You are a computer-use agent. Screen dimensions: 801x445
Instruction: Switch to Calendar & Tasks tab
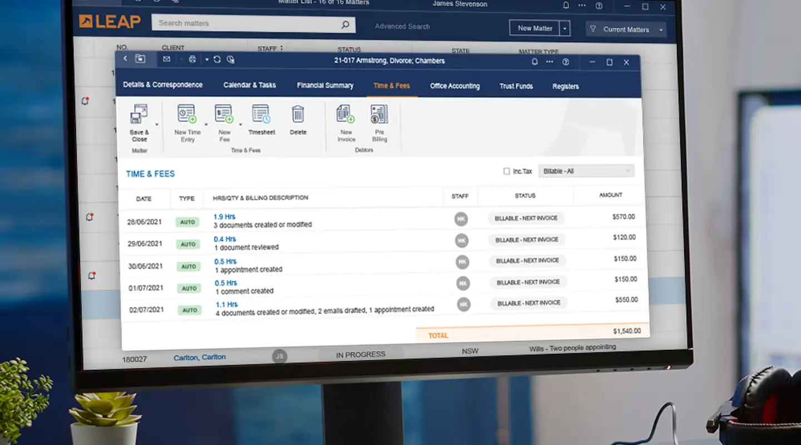pos(250,85)
